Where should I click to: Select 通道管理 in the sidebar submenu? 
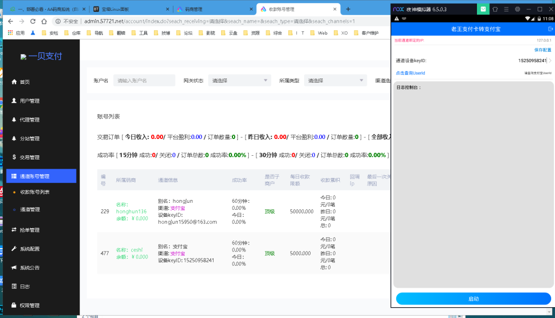point(30,209)
